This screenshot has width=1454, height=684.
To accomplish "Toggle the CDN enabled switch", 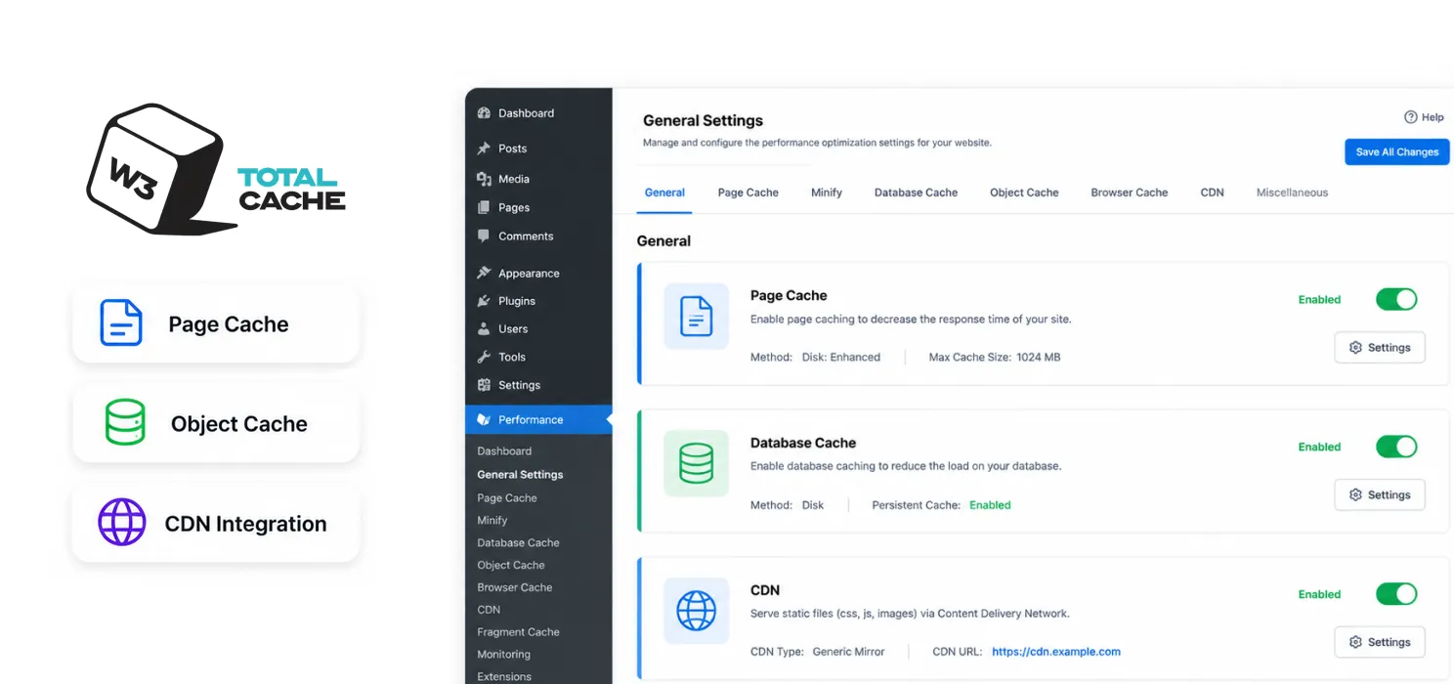I will [x=1396, y=593].
